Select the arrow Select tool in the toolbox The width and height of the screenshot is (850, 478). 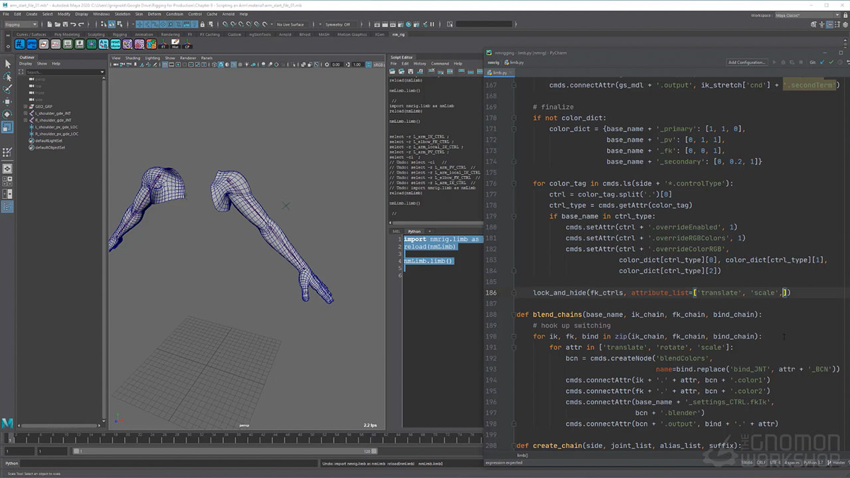8,64
